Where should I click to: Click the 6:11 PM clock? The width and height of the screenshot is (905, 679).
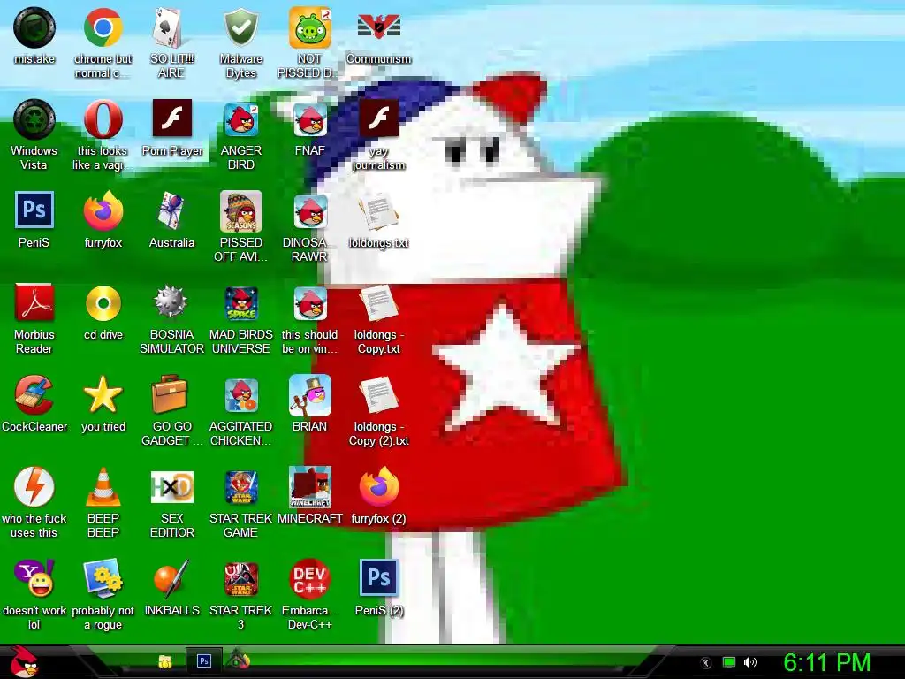826,662
